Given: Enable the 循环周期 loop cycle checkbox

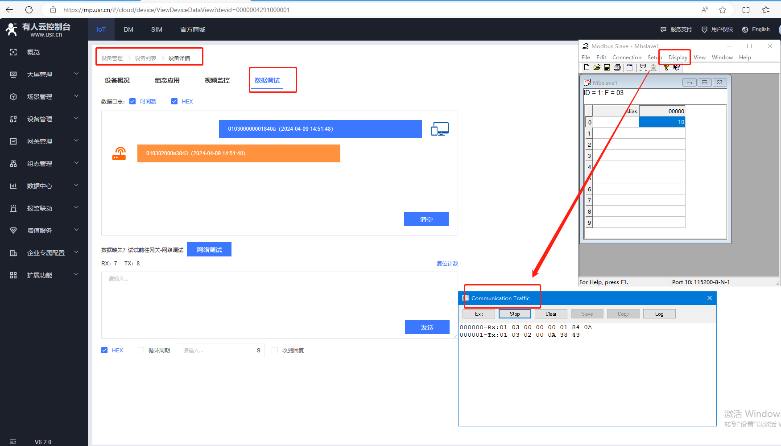Looking at the screenshot, I should point(141,350).
